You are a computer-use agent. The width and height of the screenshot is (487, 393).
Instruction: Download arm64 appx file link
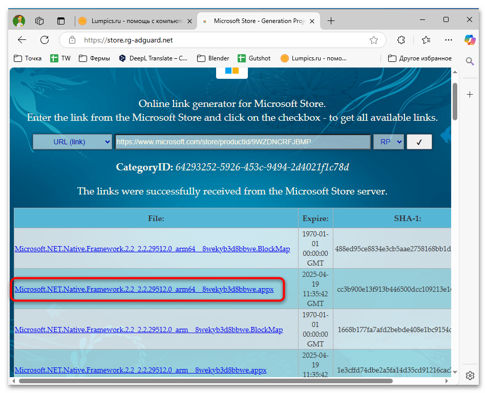point(144,289)
